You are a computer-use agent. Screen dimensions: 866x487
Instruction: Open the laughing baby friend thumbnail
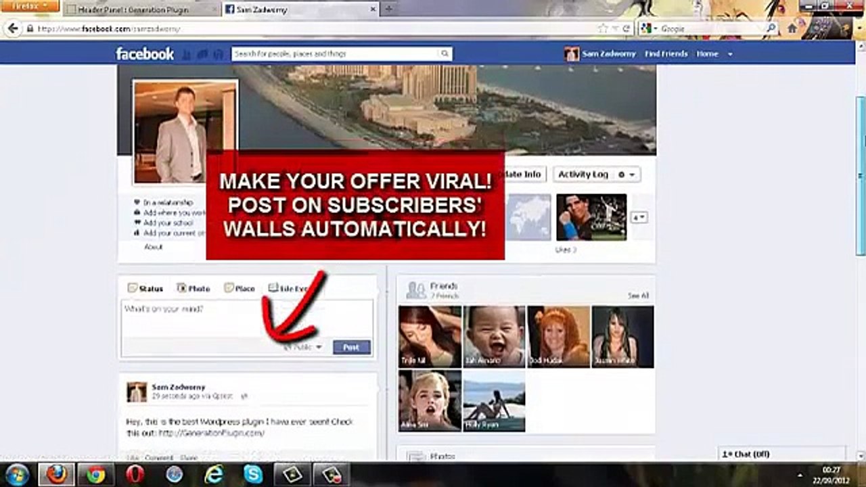[x=495, y=336]
